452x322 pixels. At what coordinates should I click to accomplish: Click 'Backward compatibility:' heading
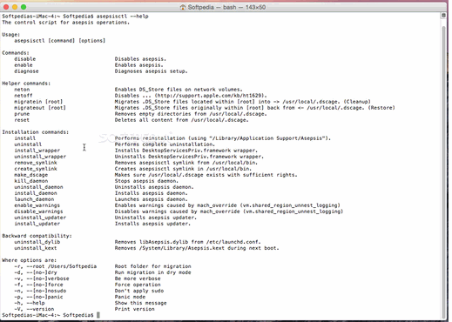pyautogui.click(x=37, y=236)
